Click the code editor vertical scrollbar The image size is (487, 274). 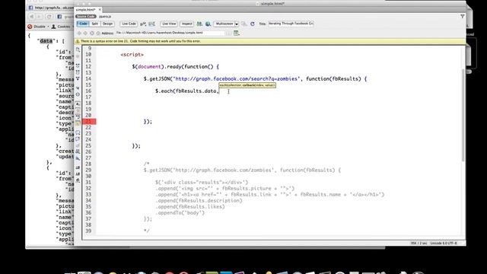pyautogui.click(x=463, y=115)
